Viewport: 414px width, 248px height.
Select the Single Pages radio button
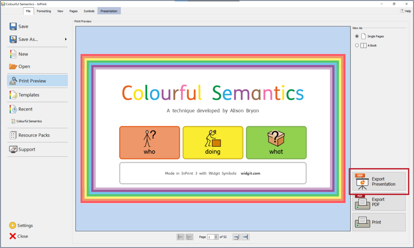[x=357, y=36]
